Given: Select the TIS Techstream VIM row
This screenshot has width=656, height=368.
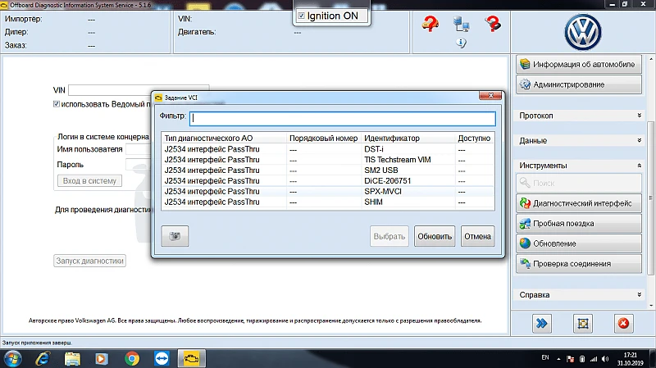Looking at the screenshot, I should pyautogui.click(x=328, y=160).
